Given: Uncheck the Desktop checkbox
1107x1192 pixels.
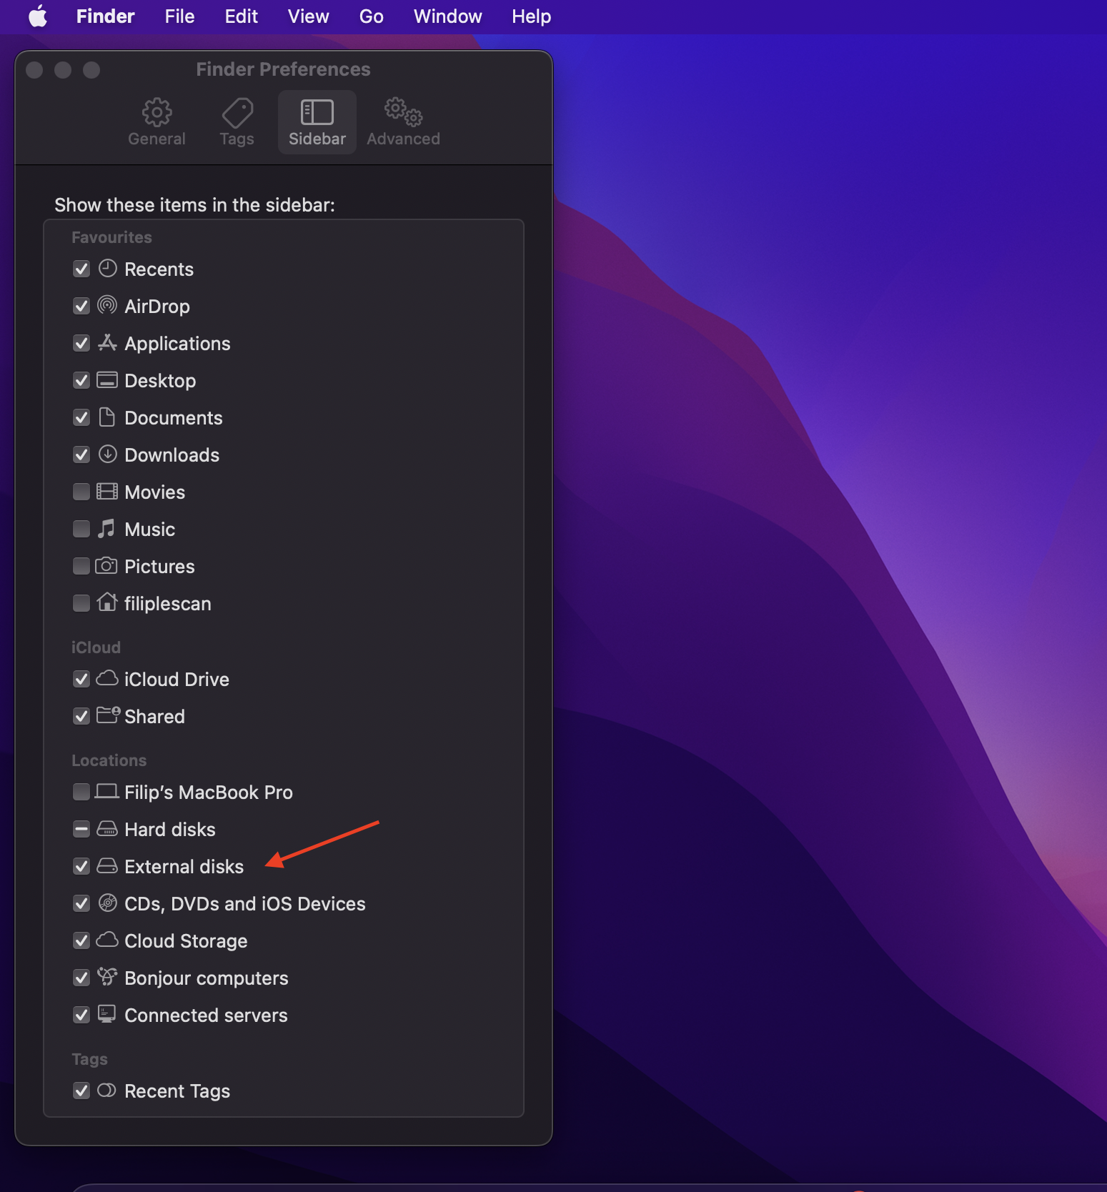Looking at the screenshot, I should pos(81,380).
